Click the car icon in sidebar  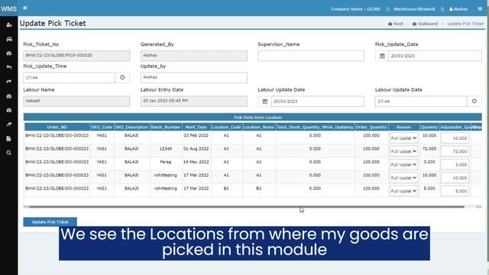[8, 39]
